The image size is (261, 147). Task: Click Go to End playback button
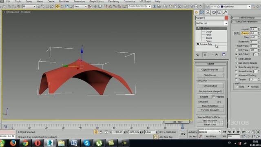point(244,132)
